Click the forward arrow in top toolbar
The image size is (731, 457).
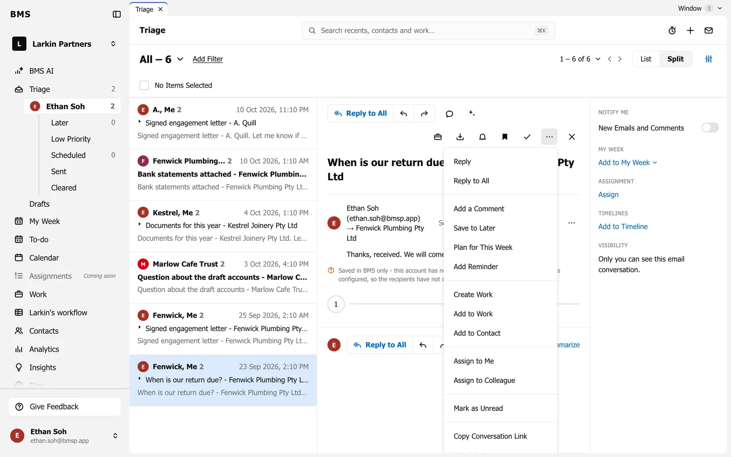pyautogui.click(x=424, y=114)
